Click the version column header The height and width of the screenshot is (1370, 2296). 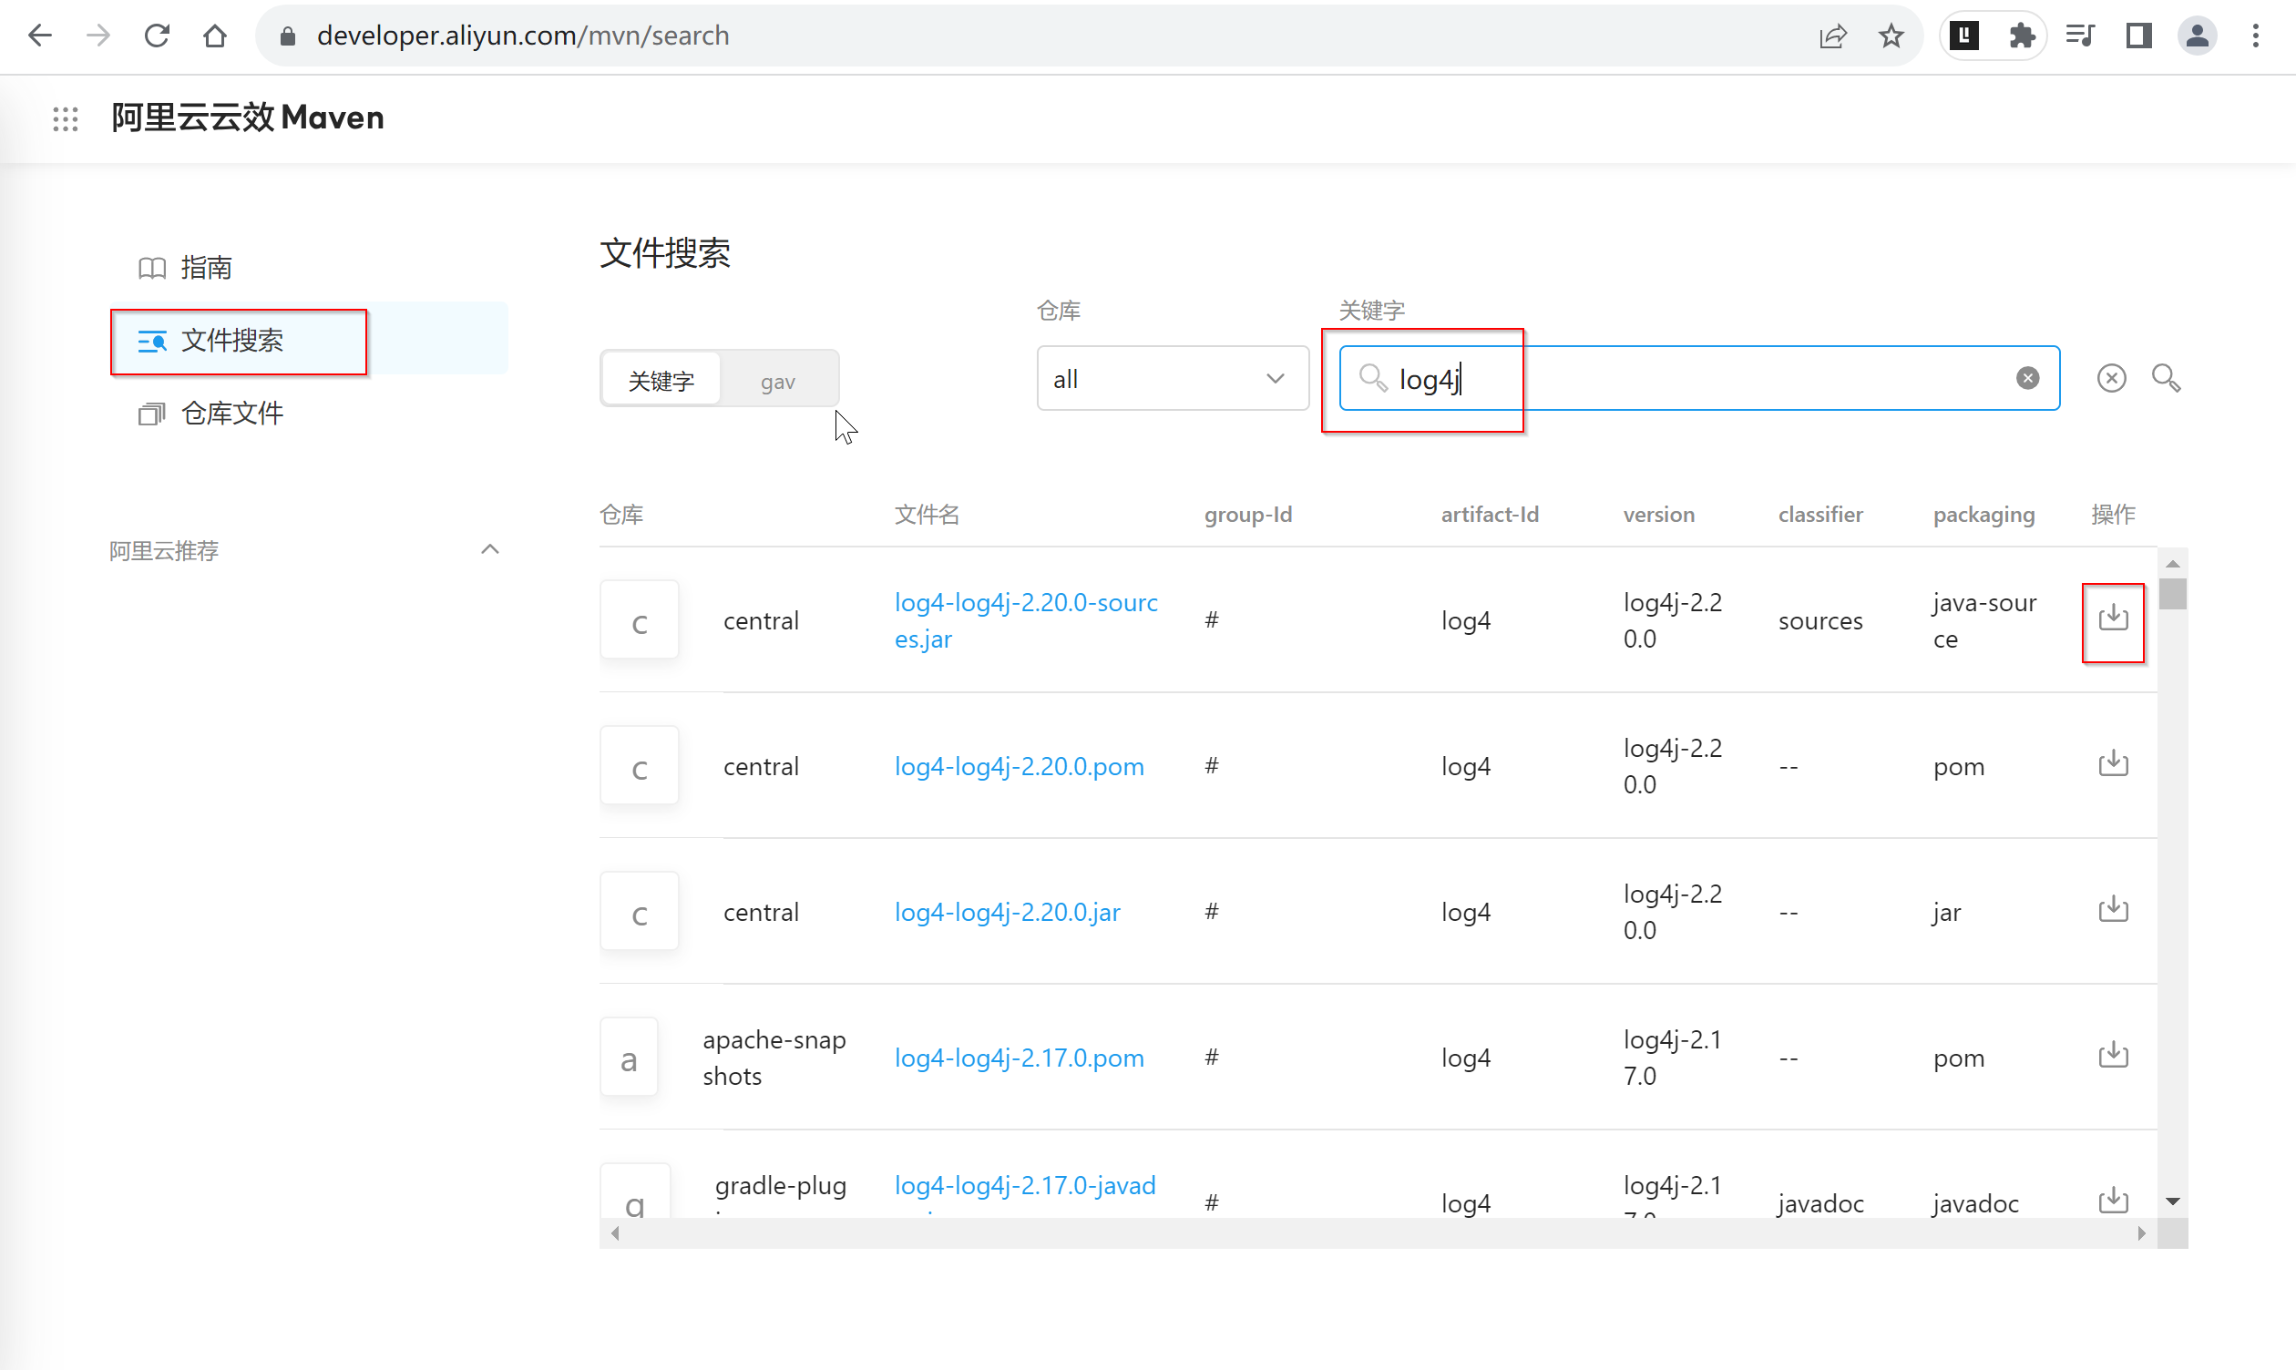coord(1659,515)
